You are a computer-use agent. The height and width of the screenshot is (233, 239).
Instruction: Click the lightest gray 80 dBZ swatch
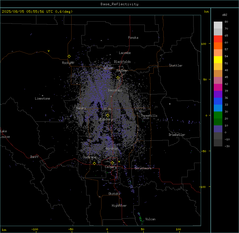click(218, 25)
